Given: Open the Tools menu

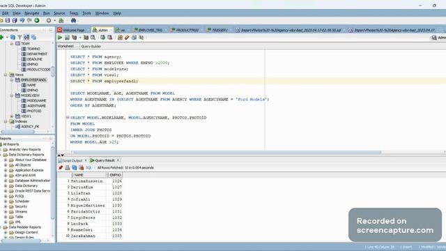Looking at the screenshot, I should [86, 13].
